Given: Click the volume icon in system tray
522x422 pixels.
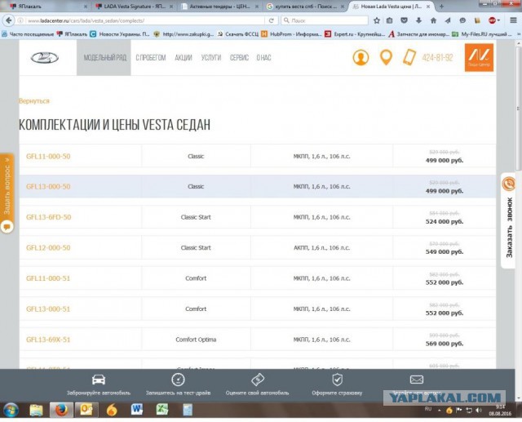Looking at the screenshot, I should click(479, 410).
